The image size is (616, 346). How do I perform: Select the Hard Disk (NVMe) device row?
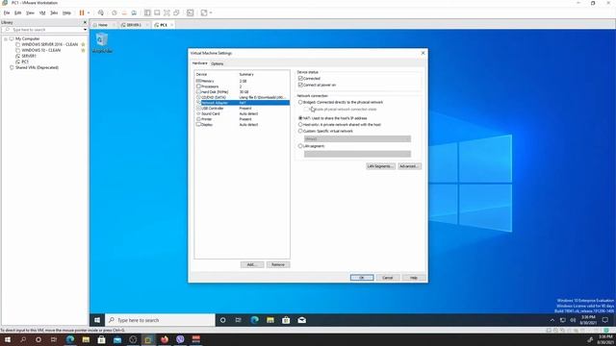pyautogui.click(x=242, y=92)
